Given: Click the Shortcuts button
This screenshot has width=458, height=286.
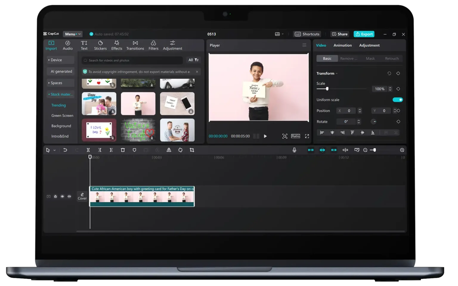Looking at the screenshot, I should click(307, 34).
